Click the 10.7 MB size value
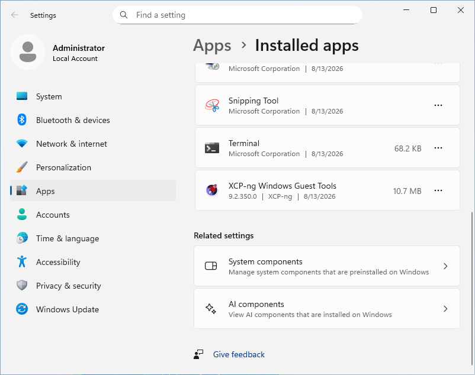The height and width of the screenshot is (375, 475). click(x=407, y=191)
